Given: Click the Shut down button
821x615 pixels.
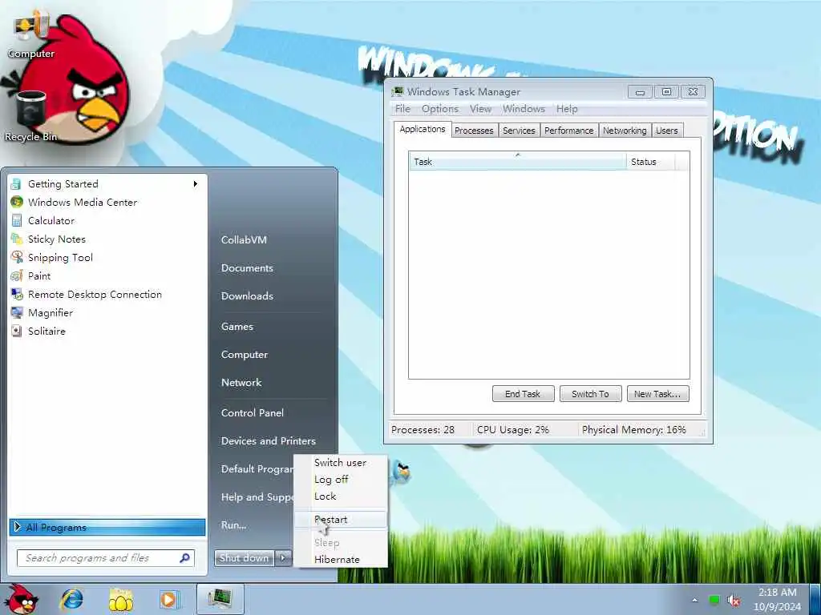Looking at the screenshot, I should (244, 558).
